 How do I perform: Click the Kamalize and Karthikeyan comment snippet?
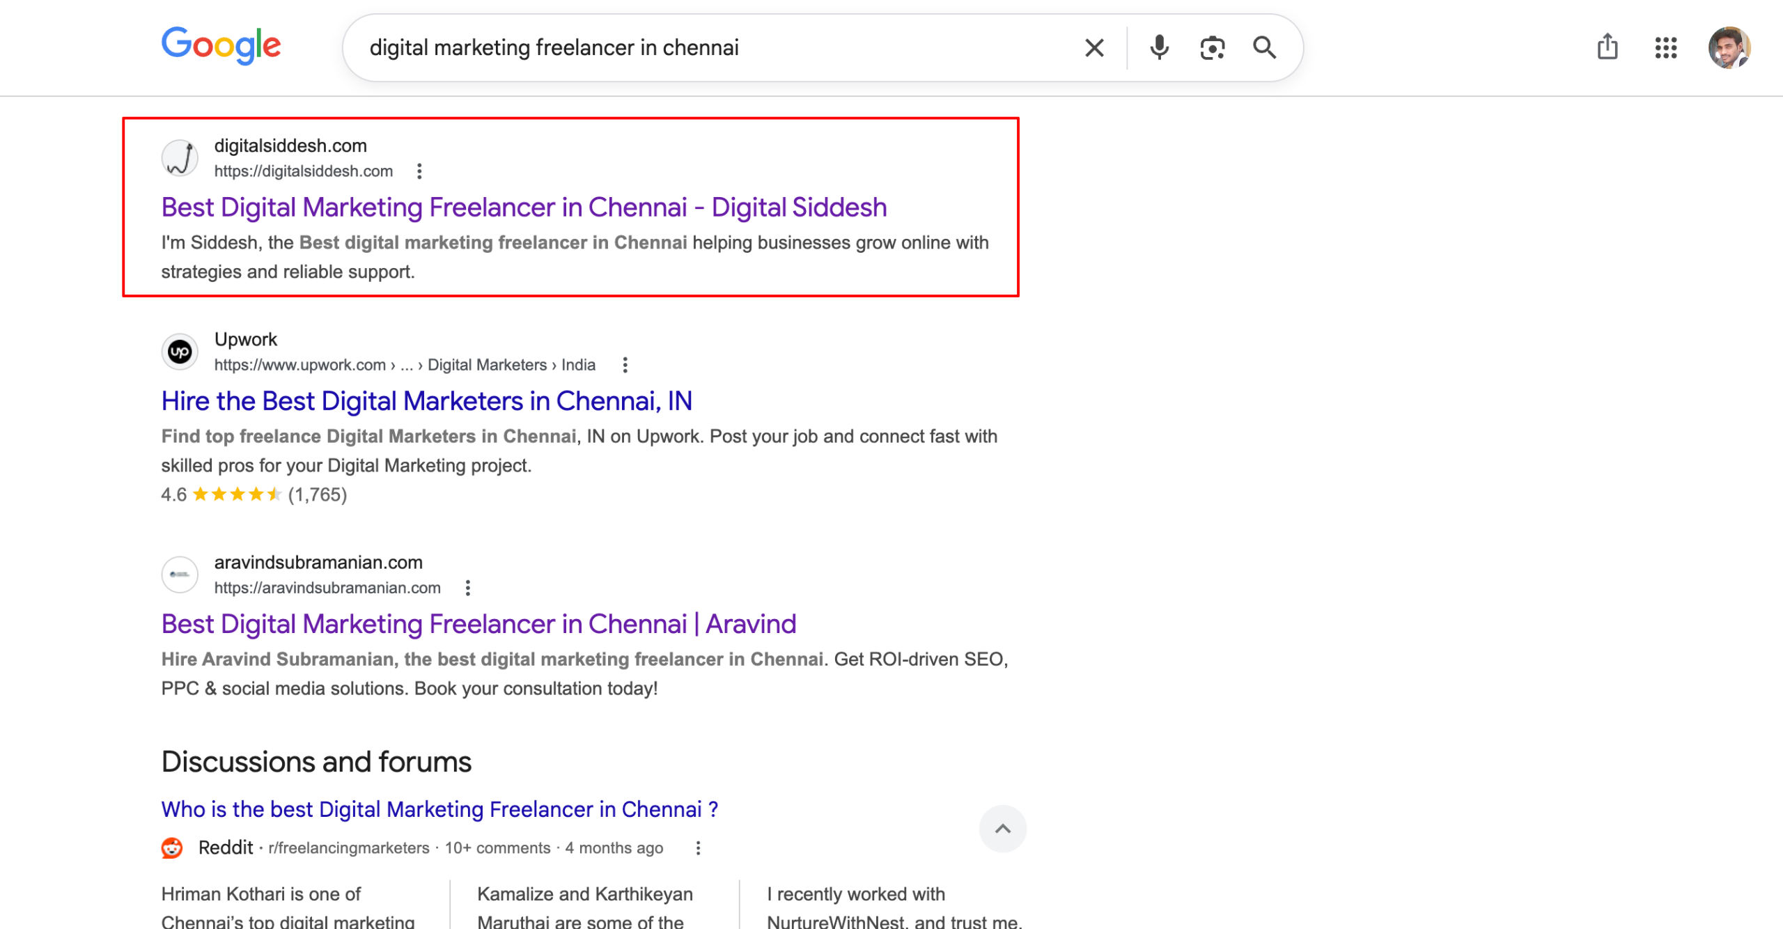click(x=585, y=907)
